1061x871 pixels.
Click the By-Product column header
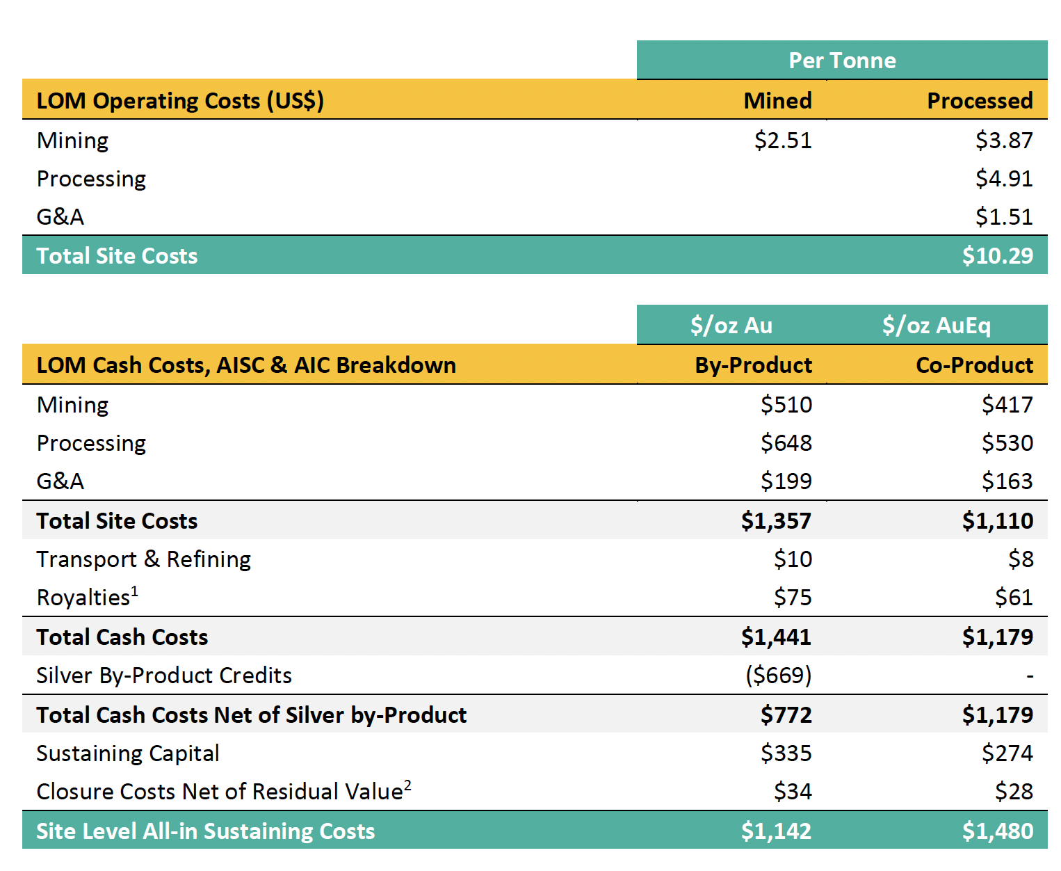753,365
